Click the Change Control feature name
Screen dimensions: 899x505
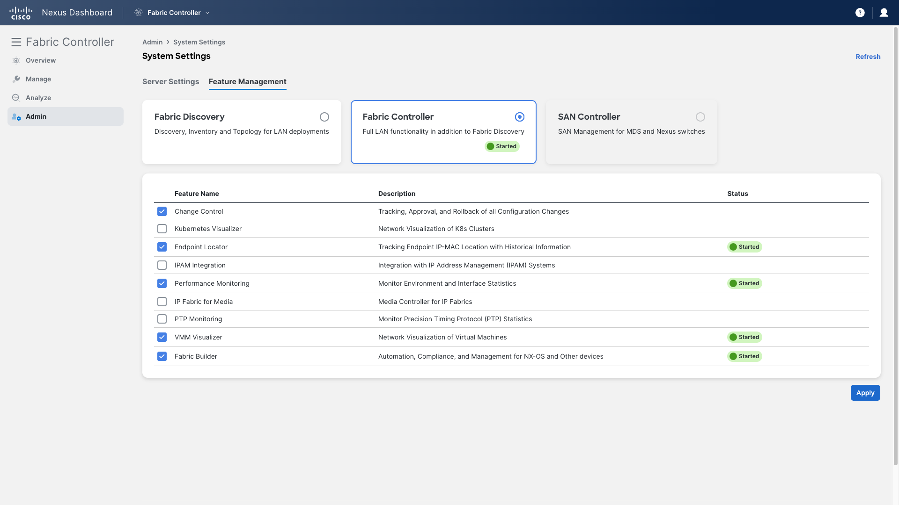199,211
